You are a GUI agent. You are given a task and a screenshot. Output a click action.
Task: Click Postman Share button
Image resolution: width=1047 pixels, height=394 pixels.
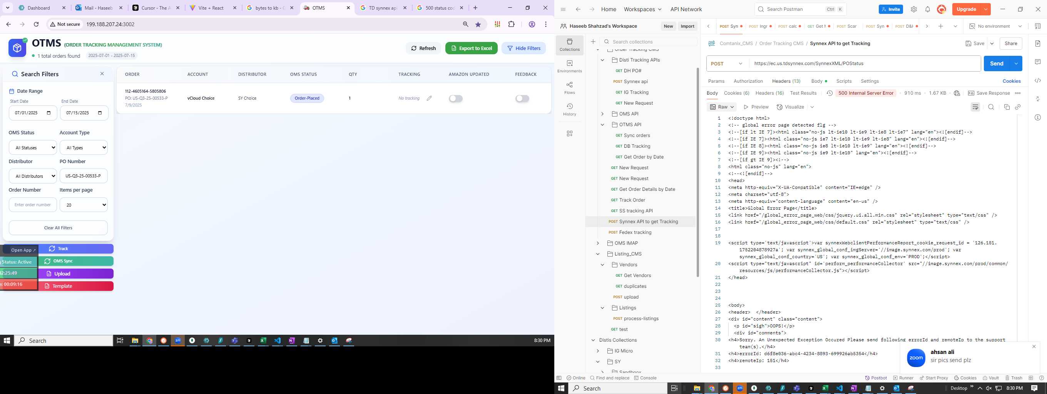(x=1011, y=43)
